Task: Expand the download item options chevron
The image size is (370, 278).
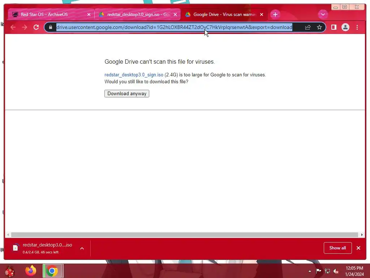Action: pos(82,248)
